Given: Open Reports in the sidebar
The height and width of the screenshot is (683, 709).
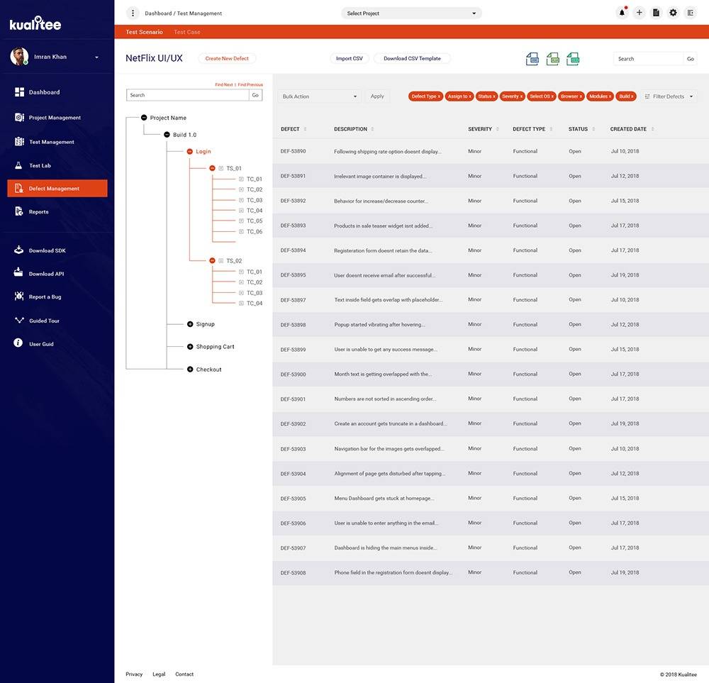Looking at the screenshot, I should click(39, 212).
